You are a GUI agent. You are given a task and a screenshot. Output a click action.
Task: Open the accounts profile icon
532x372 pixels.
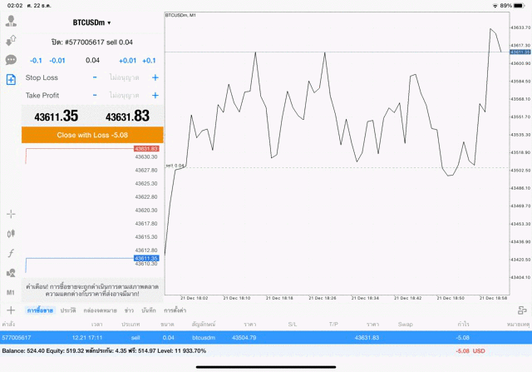tap(11, 21)
